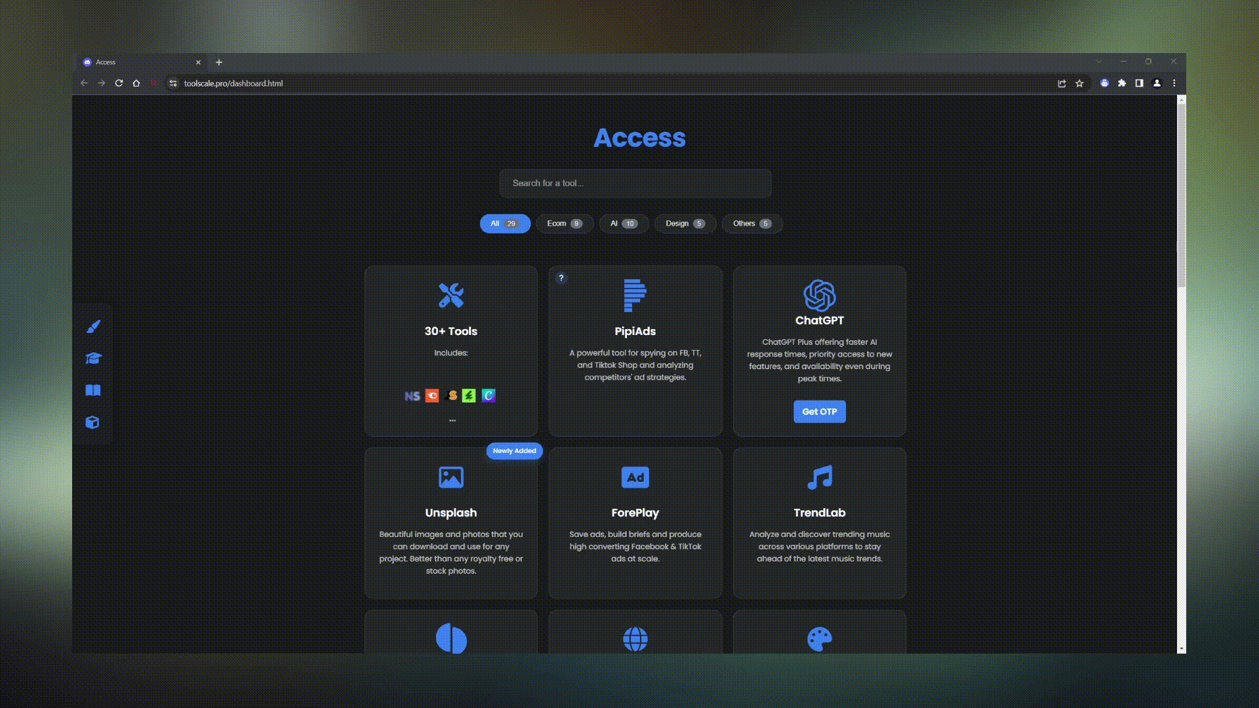Switch to the AI filter tab
The width and height of the screenshot is (1259, 708).
coord(623,224)
